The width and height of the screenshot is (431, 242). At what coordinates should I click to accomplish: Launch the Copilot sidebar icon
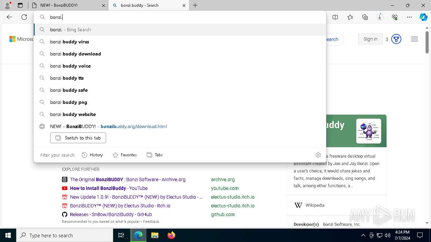pos(423,17)
